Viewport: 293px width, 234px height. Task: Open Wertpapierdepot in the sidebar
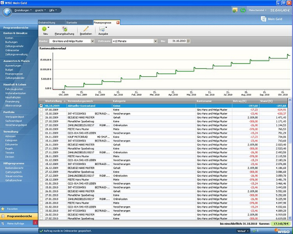(x=15, y=117)
